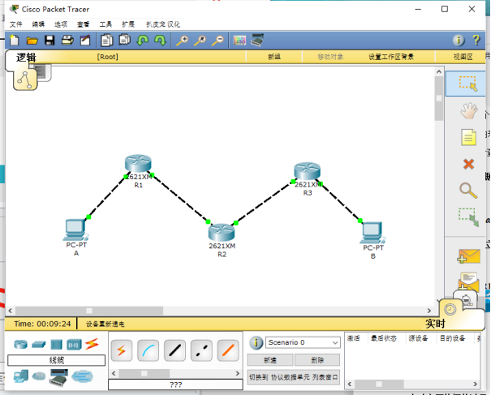This screenshot has height=395, width=491.
Task: Switch to the 实时 mode tab
Action: coord(435,324)
